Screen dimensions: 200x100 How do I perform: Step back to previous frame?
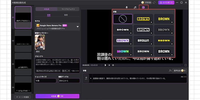(102, 65)
